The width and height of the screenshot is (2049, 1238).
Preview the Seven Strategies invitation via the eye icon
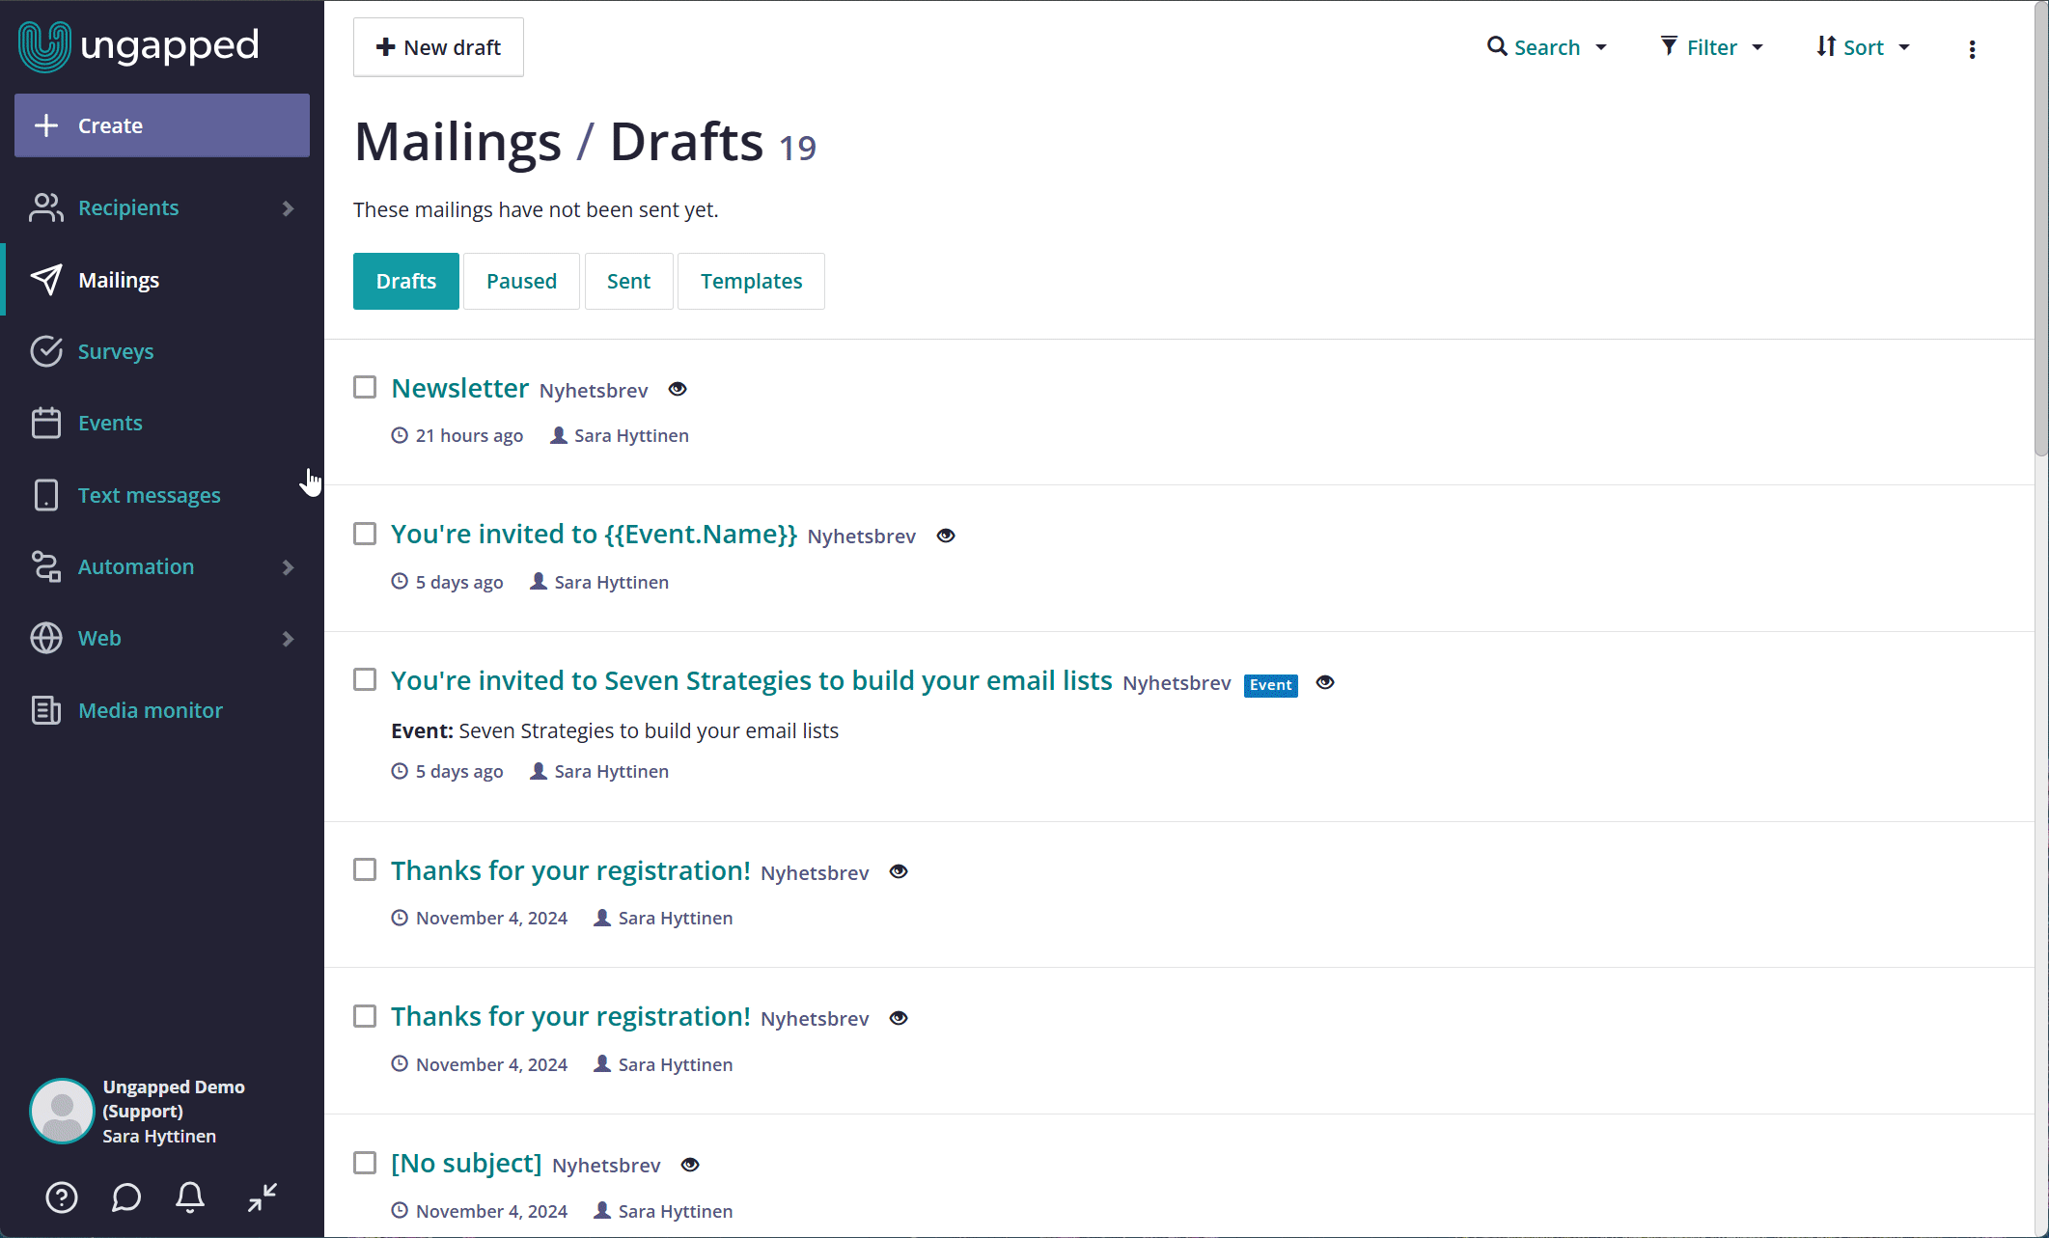pos(1325,682)
